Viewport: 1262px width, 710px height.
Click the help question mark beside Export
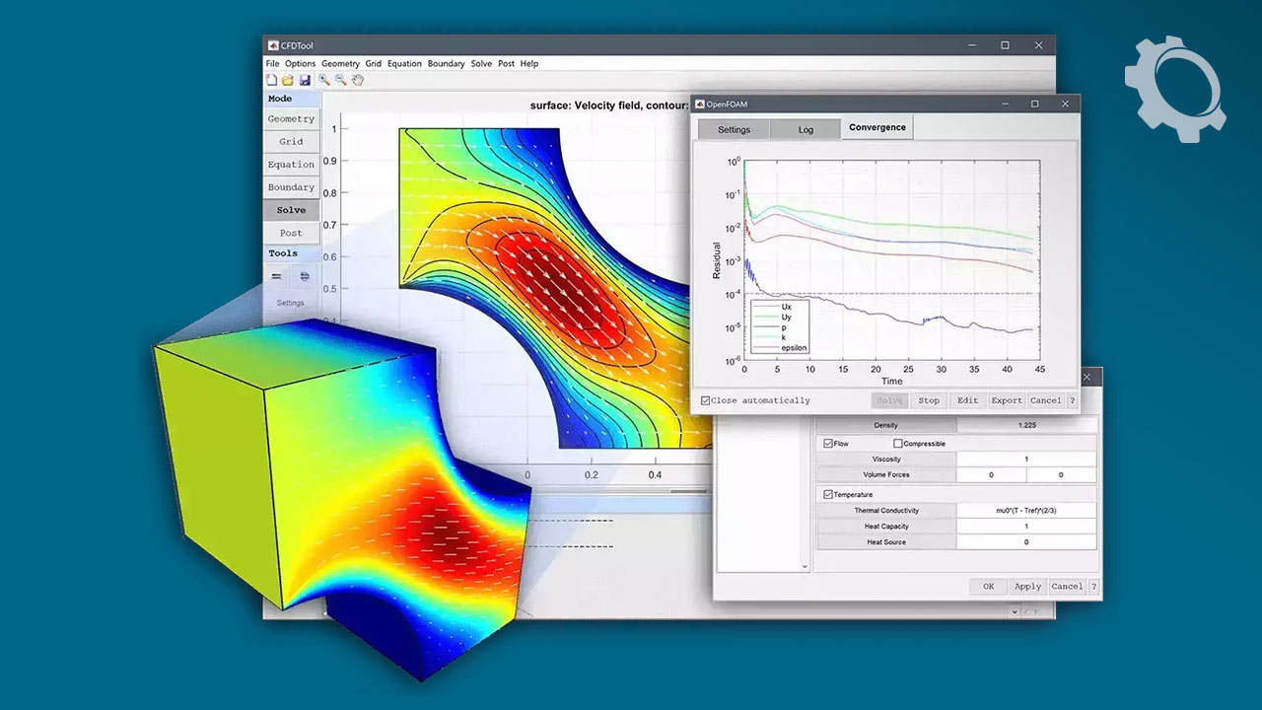[x=1072, y=400]
